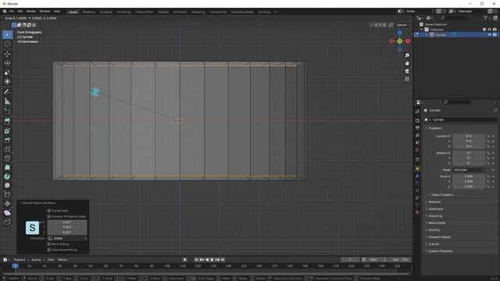
Task: Select the Move tool
Action: coord(7,54)
